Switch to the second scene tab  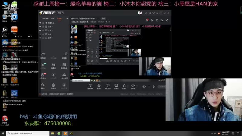coord(53,18)
